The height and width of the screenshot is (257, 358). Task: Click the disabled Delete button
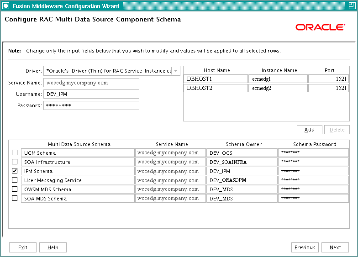point(337,130)
